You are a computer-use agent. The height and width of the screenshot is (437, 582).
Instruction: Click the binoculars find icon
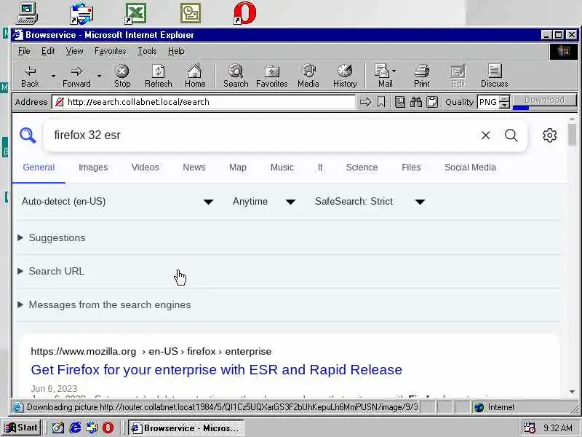416,102
